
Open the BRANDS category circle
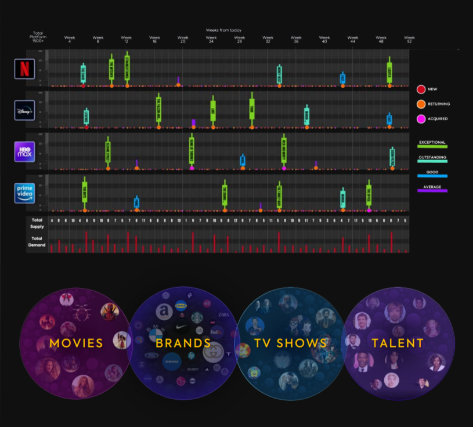[x=183, y=343]
